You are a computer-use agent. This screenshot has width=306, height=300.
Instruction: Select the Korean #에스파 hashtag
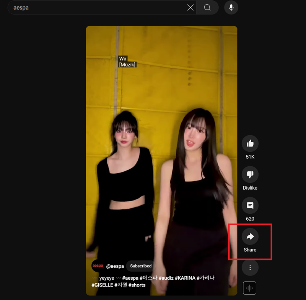(x=148, y=278)
